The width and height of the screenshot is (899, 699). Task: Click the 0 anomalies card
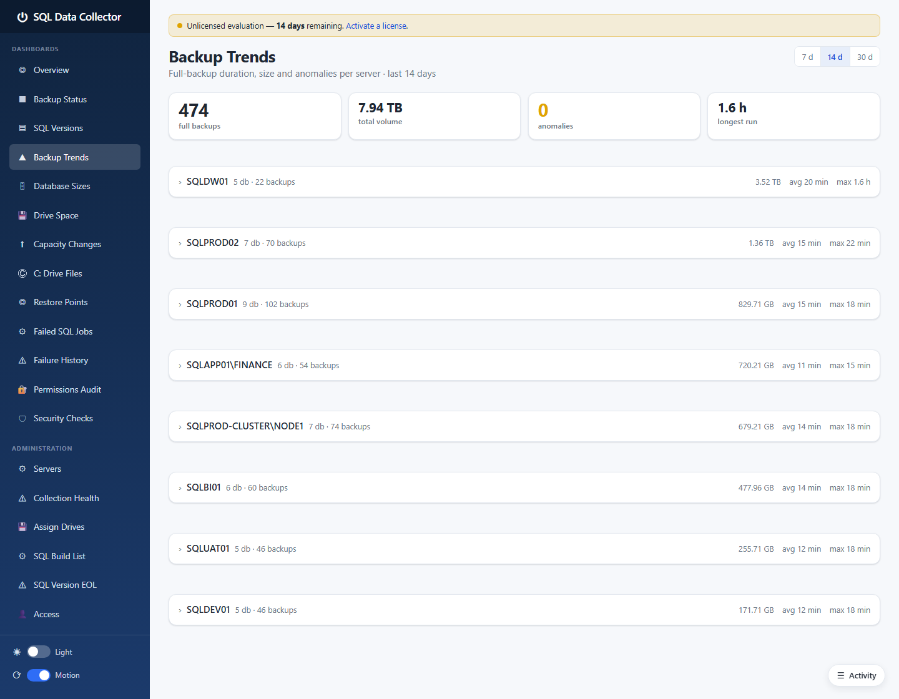coord(614,116)
